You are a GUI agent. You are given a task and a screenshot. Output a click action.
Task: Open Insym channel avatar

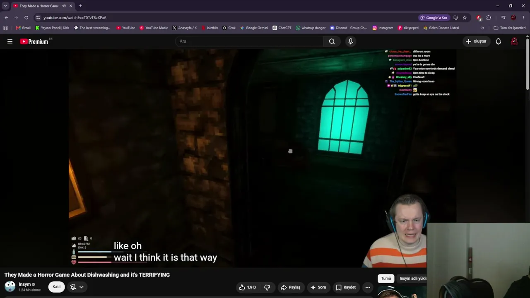(10, 286)
